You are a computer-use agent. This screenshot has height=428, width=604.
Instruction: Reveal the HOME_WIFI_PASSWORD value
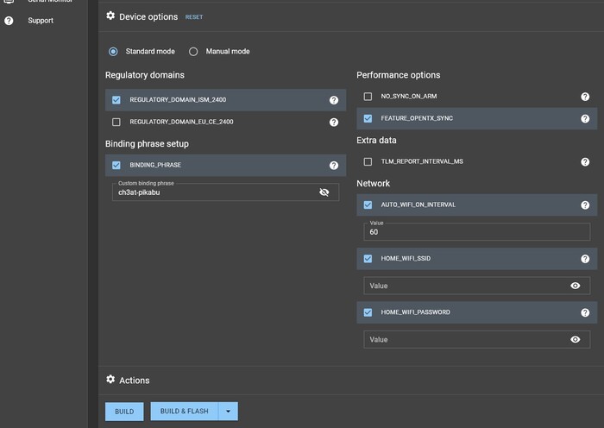tap(576, 339)
